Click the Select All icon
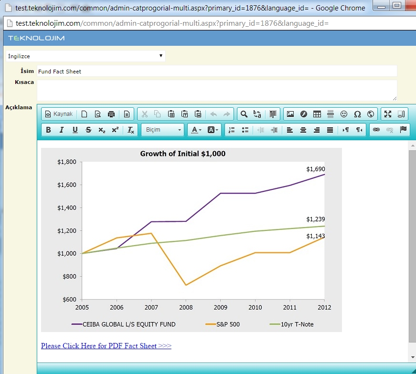The image size is (416, 374). coord(273,114)
